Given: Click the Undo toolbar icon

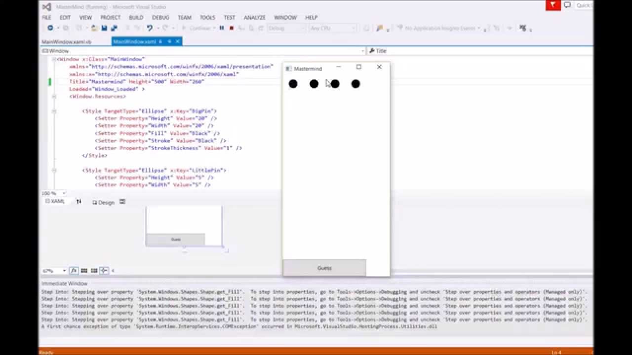Looking at the screenshot, I should click(149, 28).
